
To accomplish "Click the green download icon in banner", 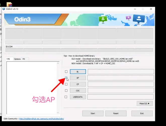I will point(103,19).
